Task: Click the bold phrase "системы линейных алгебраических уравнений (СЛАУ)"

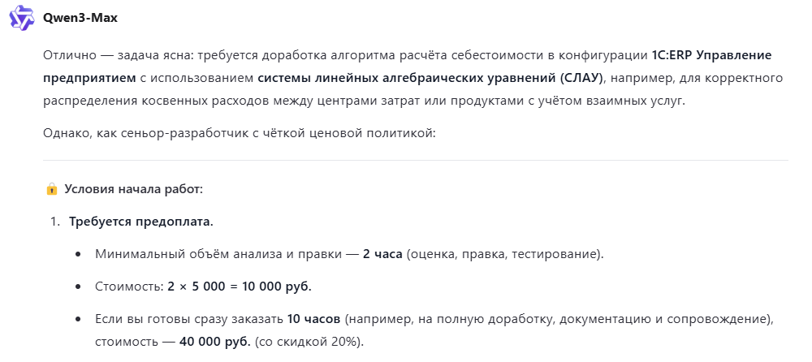Action: (432, 79)
